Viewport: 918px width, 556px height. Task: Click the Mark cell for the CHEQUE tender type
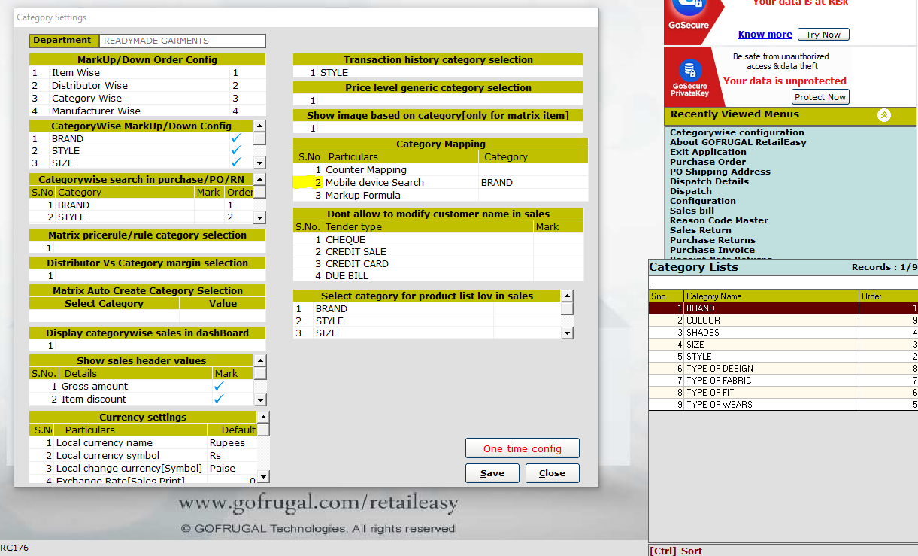coord(558,239)
